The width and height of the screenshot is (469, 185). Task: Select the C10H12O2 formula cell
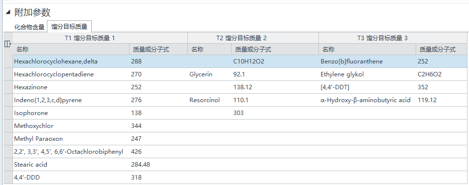(x=275, y=62)
